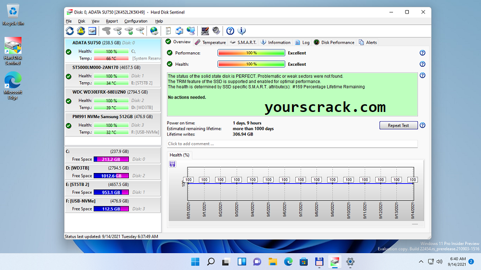Open the Configuration menu
481x270 pixels.
136,21
